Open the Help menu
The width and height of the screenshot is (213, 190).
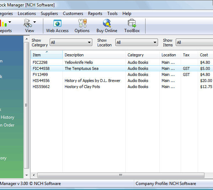pyautogui.click(x=127, y=14)
